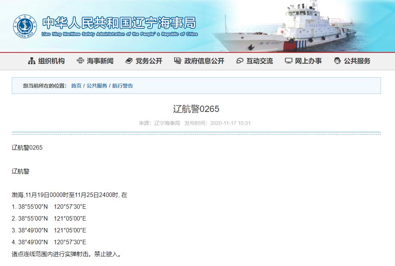Open 公共服务 from the navigation bar
This screenshot has height=266, width=395.
[357, 61]
